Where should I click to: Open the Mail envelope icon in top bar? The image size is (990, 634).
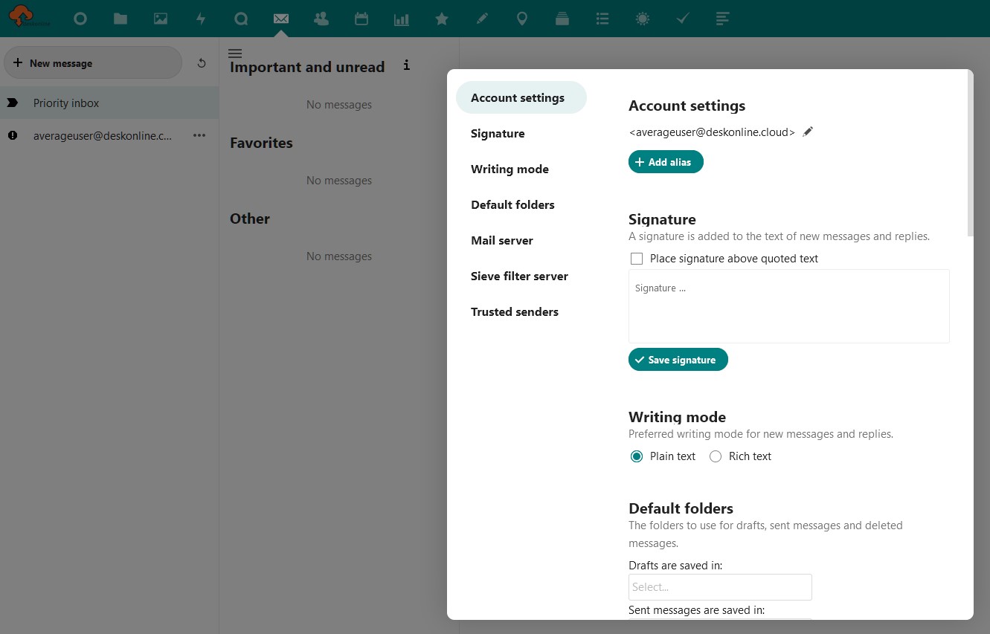tap(281, 19)
